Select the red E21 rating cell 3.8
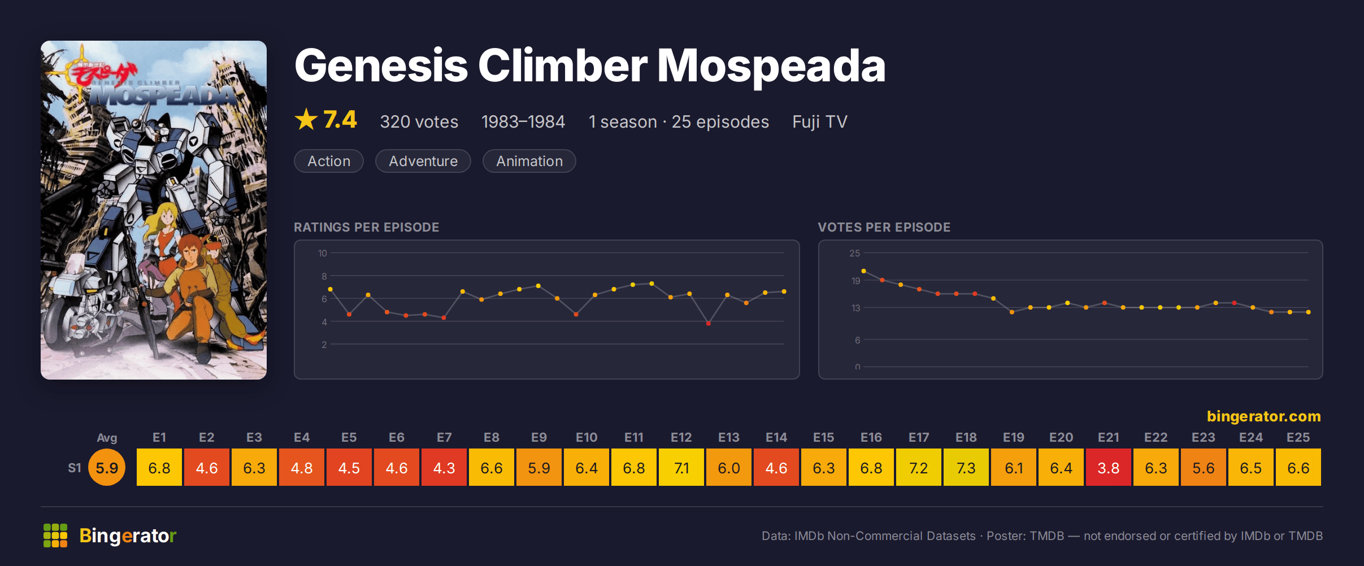Image resolution: width=1364 pixels, height=566 pixels. click(x=1109, y=468)
